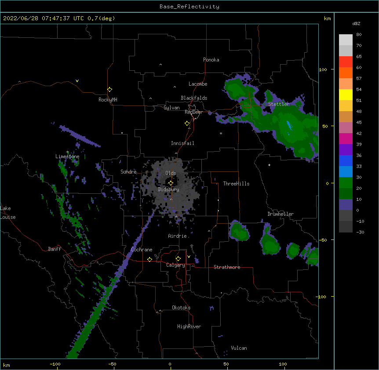Viewport: 379px width, 370px height.
Task: Pick the purple 36-39 dBZ legend swatch
Action: pos(346,149)
